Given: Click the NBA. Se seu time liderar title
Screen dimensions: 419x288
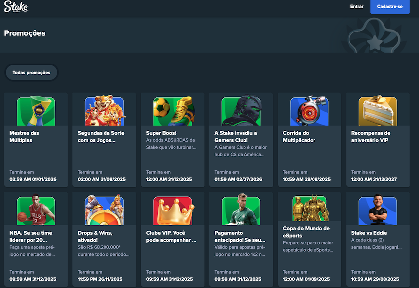Looking at the screenshot, I should point(31,236).
